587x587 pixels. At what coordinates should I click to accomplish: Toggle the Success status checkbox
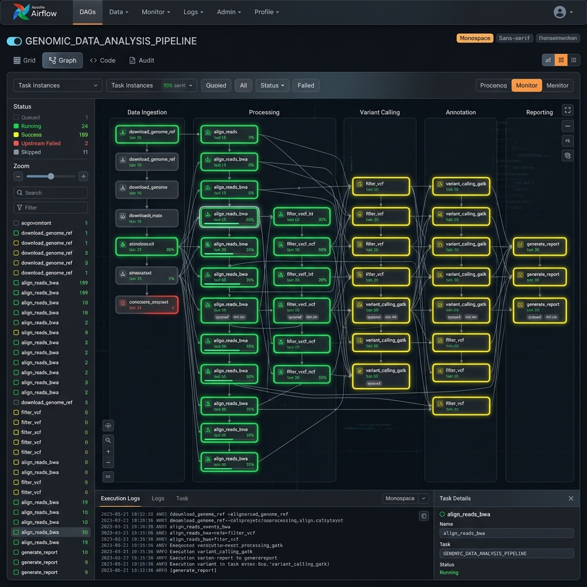[x=16, y=135]
